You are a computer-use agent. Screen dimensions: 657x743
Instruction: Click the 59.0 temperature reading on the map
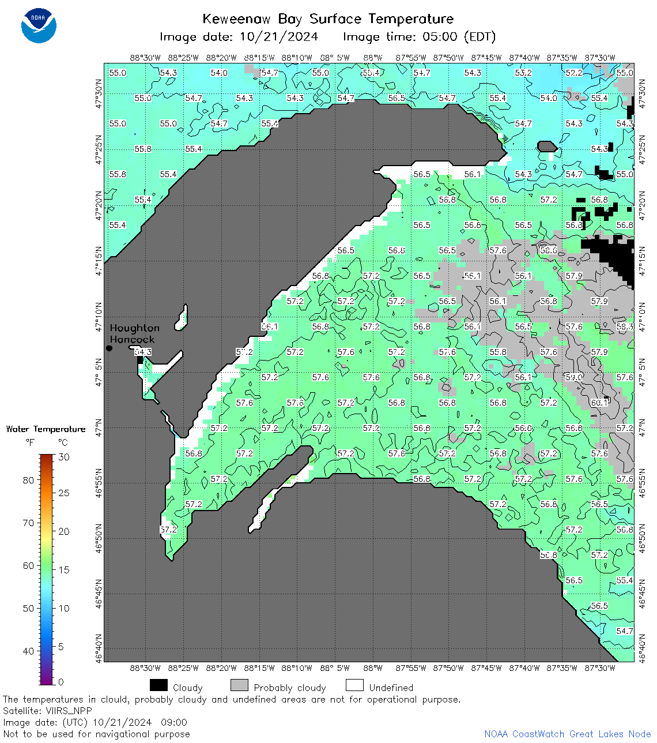pos(574,377)
